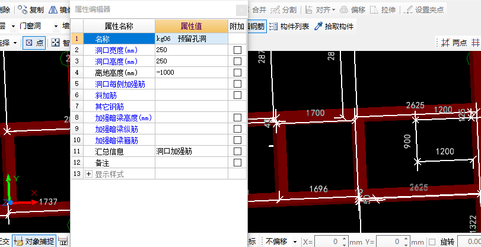Viewport: 481px width, 247px height.
Task: Click the 斜加筋 property name
Action: click(106, 95)
